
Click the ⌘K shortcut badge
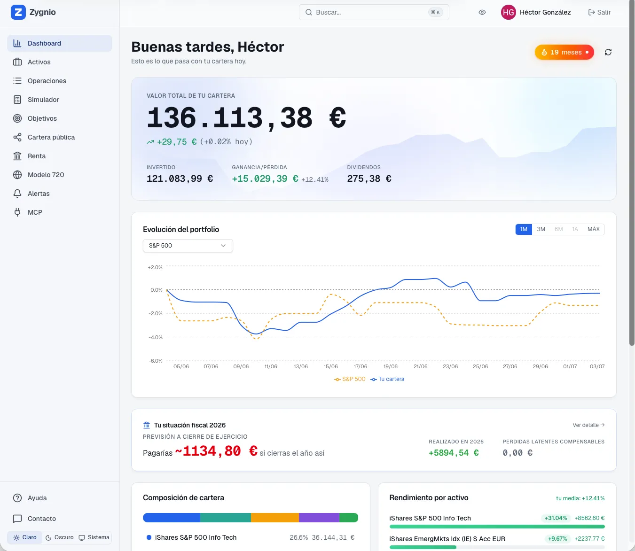[x=436, y=12]
